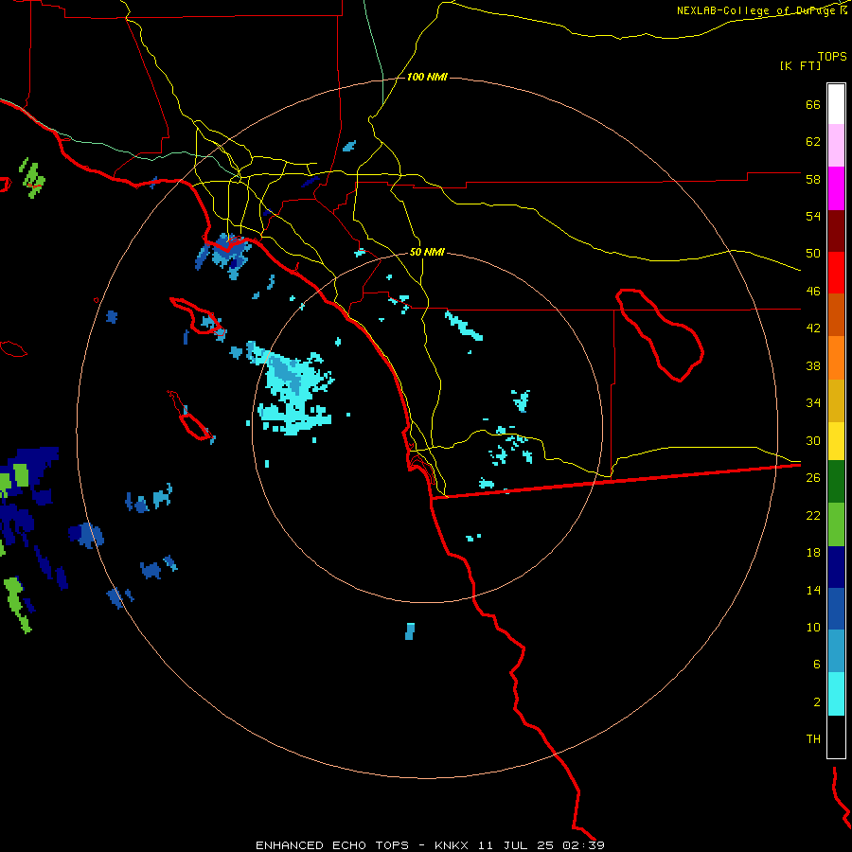Screen dimensions: 852x852
Task: Click the 2 legend value
Action: pyautogui.click(x=816, y=702)
